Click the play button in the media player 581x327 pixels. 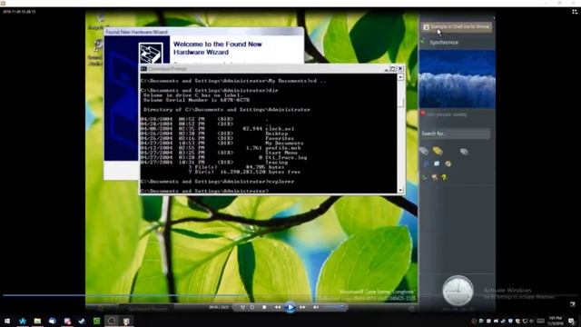pos(290,307)
